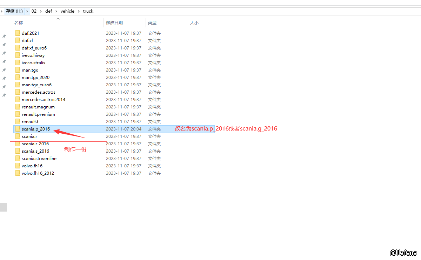The width and height of the screenshot is (421, 260).
Task: Navigate to the def breadcrumb folder
Action: click(x=49, y=11)
